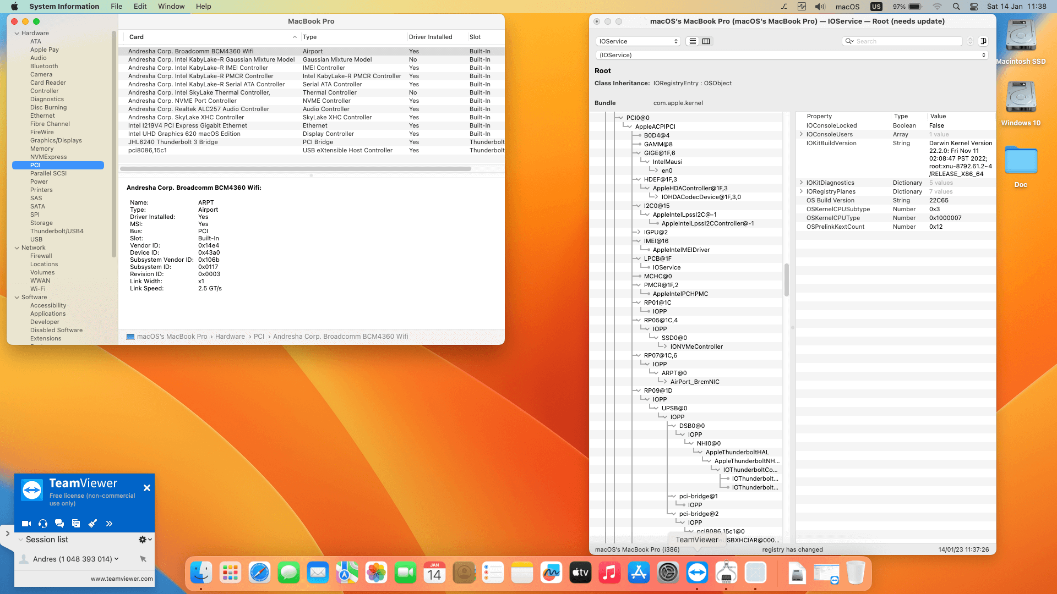Close the TeamViewer session panel with the X
The width and height of the screenshot is (1057, 594).
pos(147,488)
